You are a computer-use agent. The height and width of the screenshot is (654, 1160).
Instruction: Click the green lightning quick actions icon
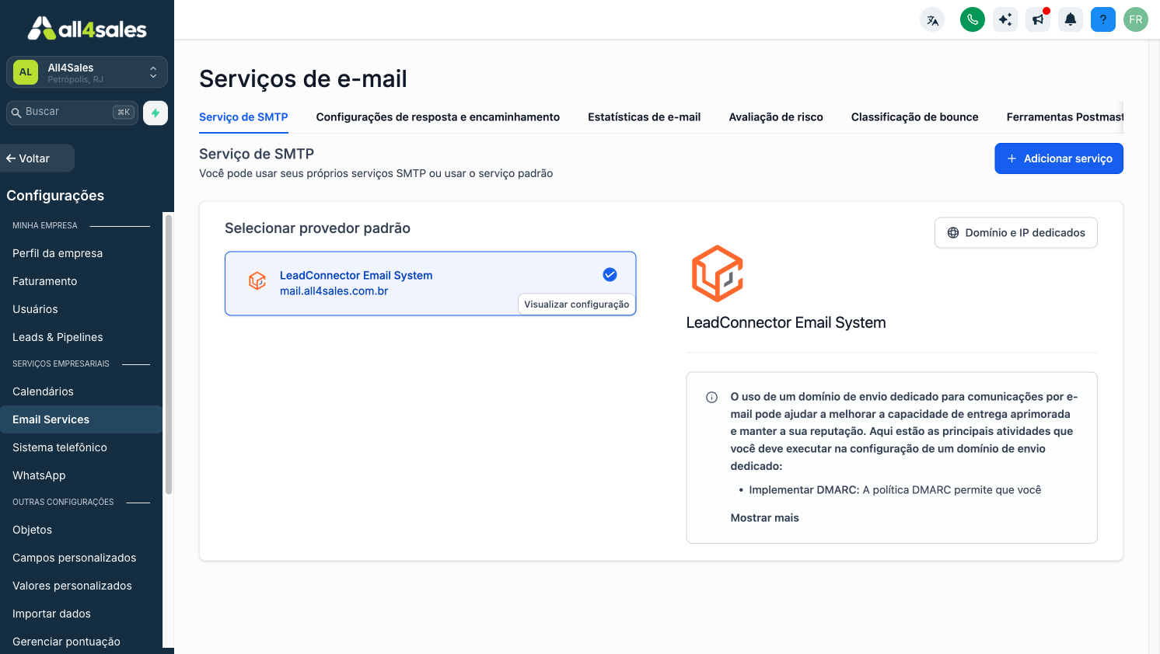(155, 113)
